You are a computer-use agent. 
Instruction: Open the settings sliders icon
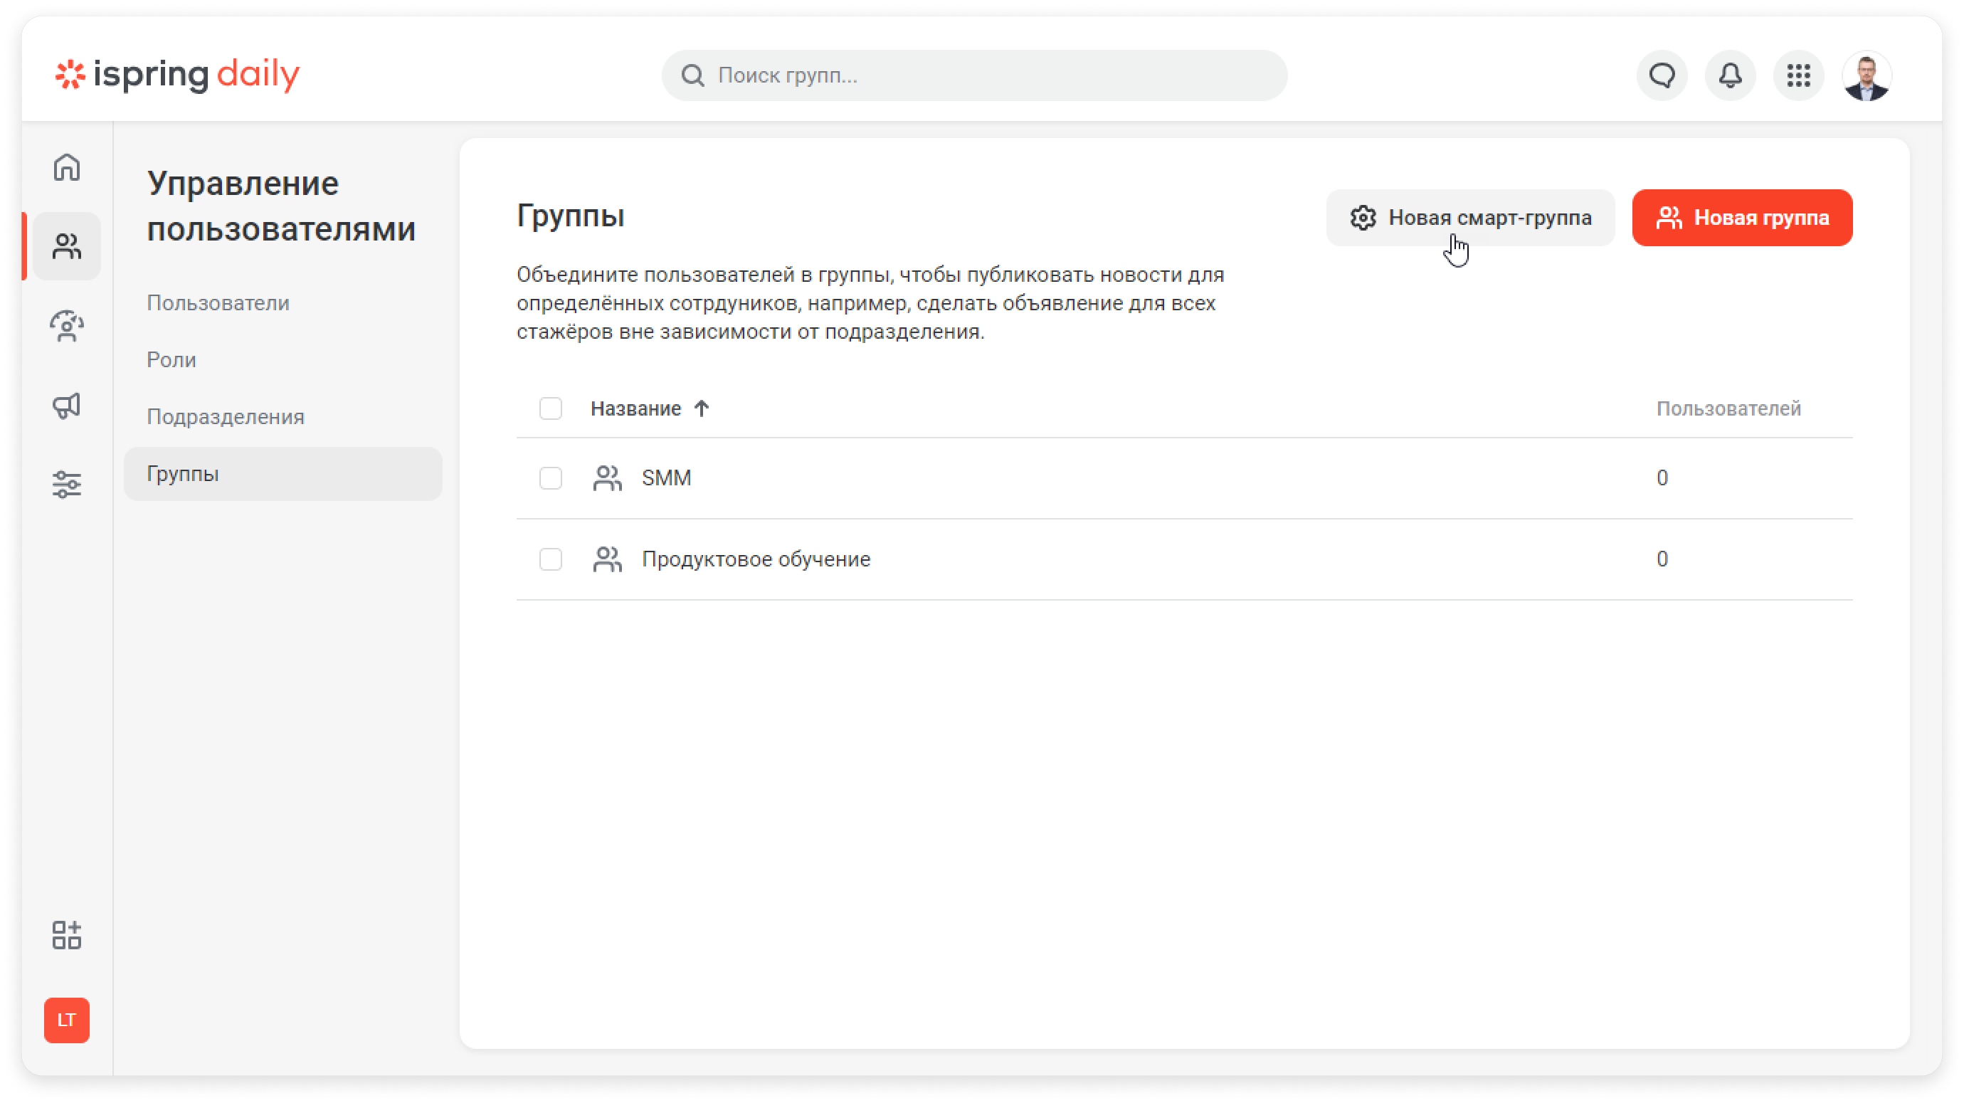[x=67, y=485]
